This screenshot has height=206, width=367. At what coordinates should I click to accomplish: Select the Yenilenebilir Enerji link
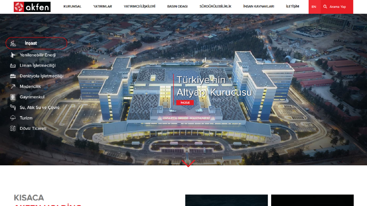[x=37, y=55]
